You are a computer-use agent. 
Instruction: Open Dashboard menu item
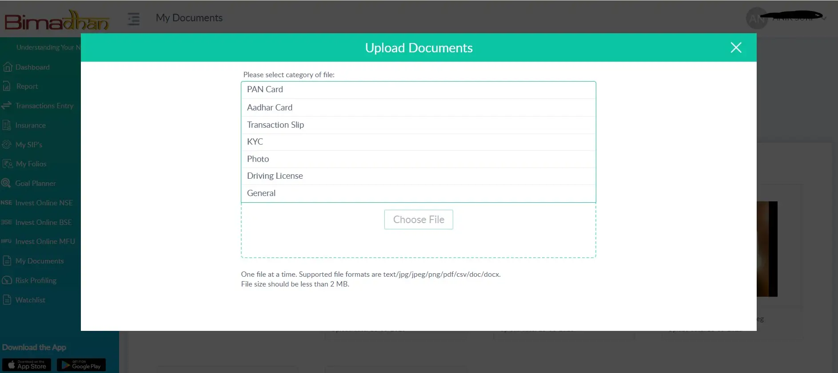[32, 67]
